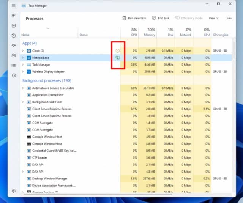This screenshot has height=203, width=243.
Task: Sort by the Status column header
Action: point(99,32)
